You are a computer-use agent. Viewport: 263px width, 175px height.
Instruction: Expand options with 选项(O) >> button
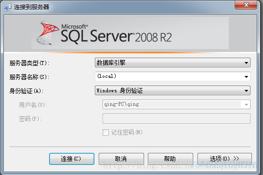pyautogui.click(x=224, y=159)
